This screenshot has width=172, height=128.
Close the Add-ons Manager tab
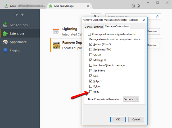click(x=88, y=6)
